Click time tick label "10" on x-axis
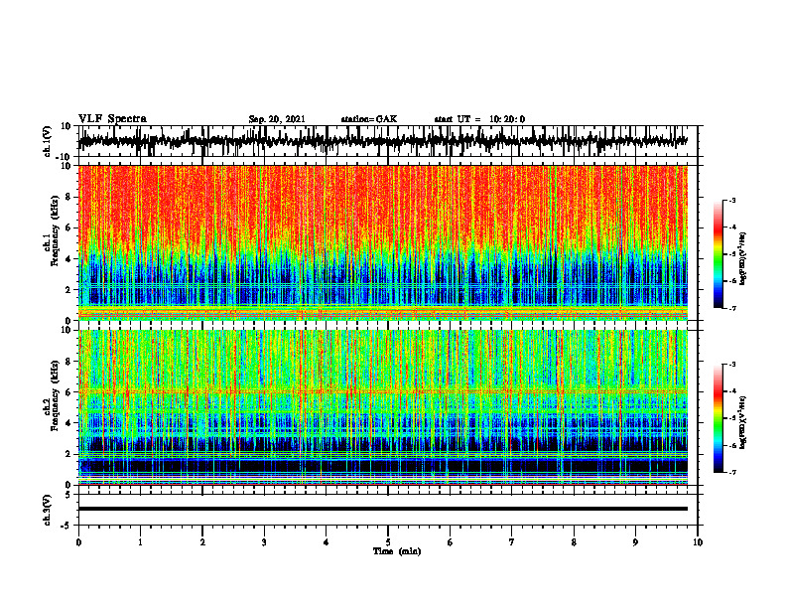The width and height of the screenshot is (786, 608). point(698,542)
